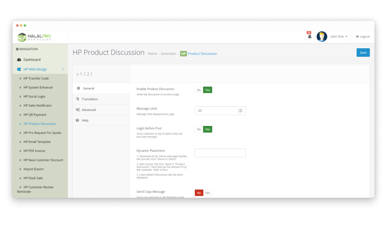Click the blue Save button
387x226 pixels.
[363, 53]
